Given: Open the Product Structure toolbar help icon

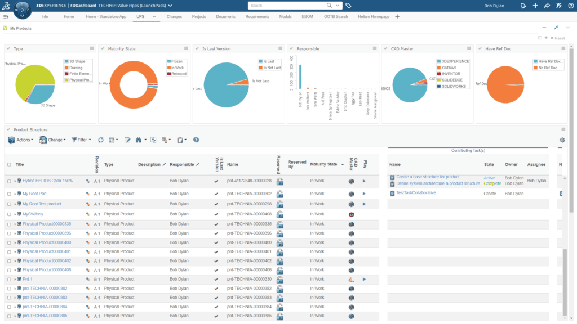Looking at the screenshot, I should [x=196, y=140].
